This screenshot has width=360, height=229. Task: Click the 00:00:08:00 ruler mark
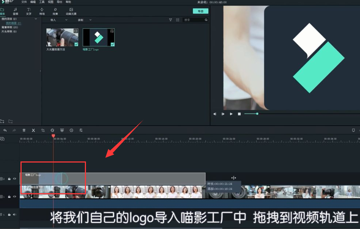tap(94, 139)
